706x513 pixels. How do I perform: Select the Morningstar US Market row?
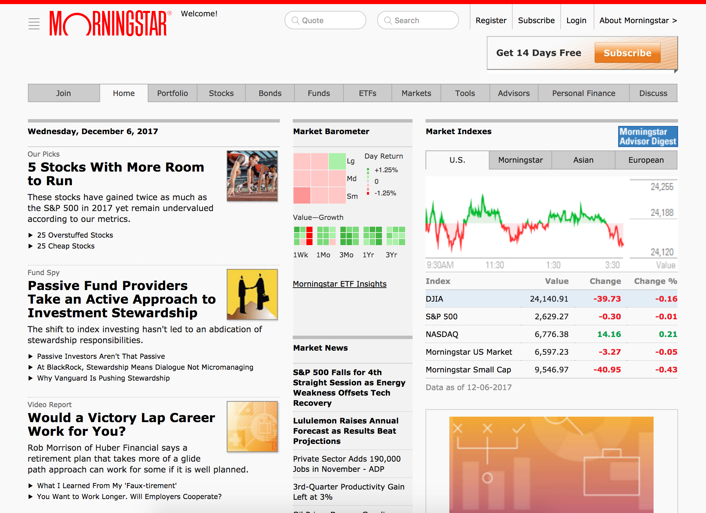click(x=551, y=352)
